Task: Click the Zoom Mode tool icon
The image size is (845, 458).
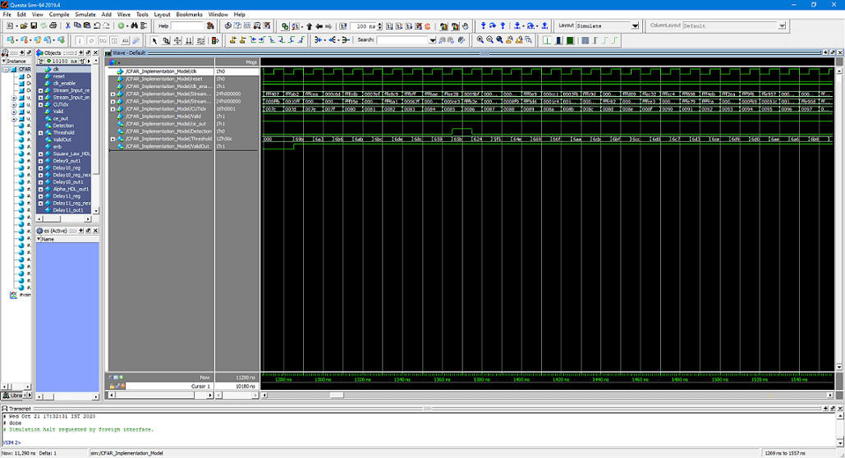Action: coord(166,40)
